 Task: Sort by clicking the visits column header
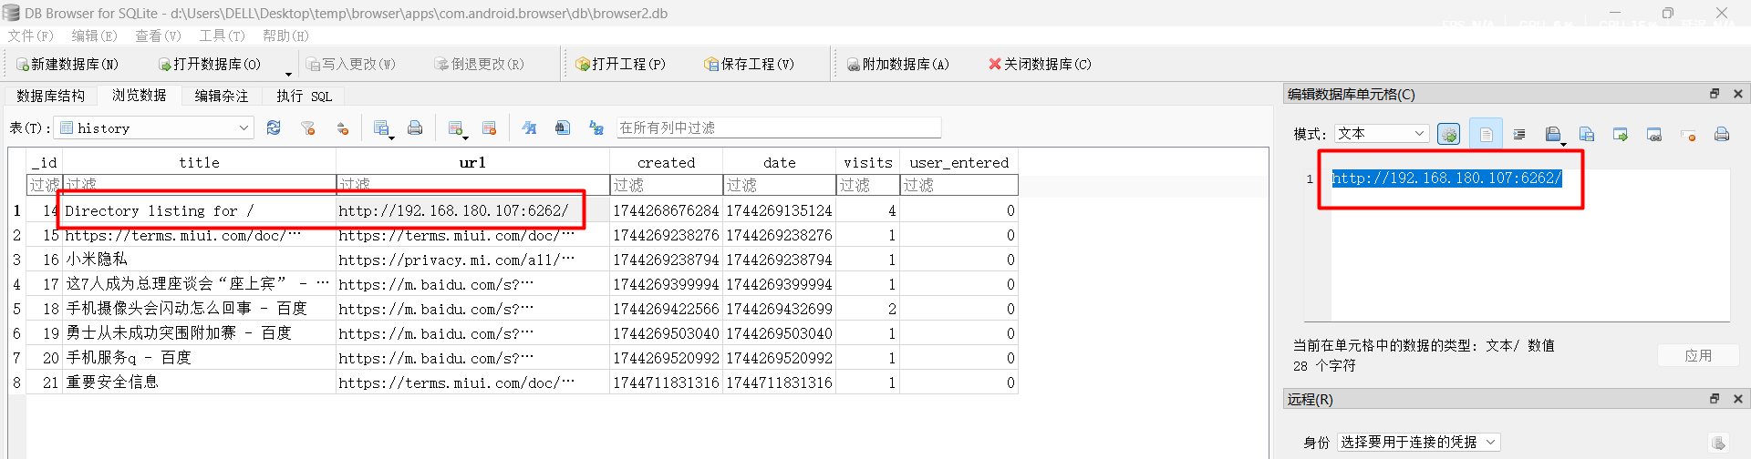click(x=867, y=162)
